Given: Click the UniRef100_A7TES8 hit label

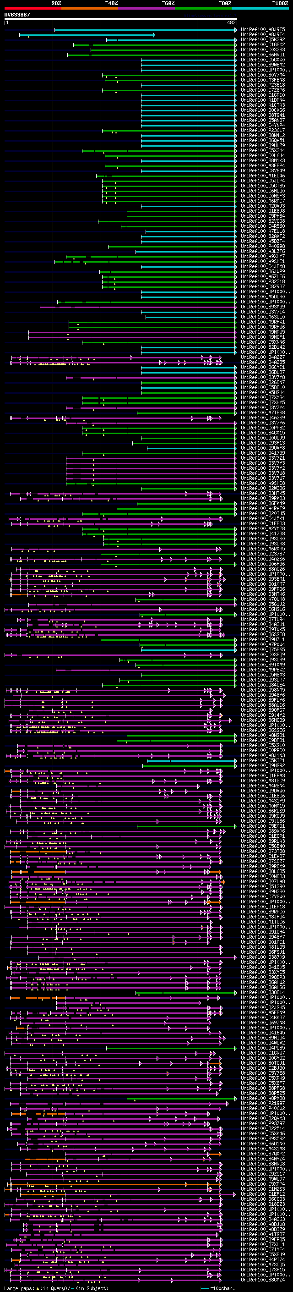Looking at the screenshot, I should coord(263,413).
